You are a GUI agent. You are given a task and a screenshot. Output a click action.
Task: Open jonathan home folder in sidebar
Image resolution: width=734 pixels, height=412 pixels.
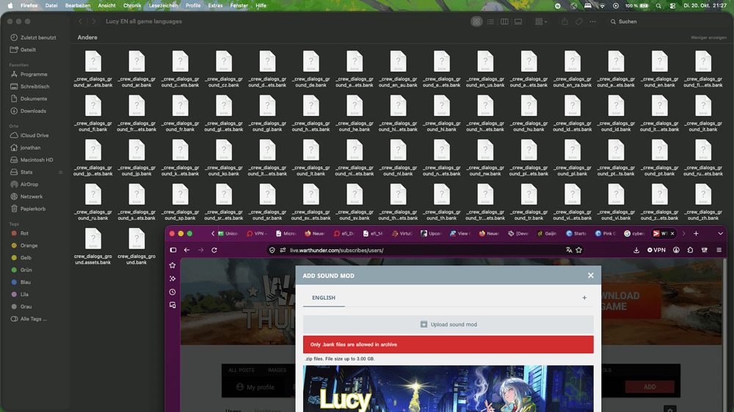pyautogui.click(x=26, y=147)
